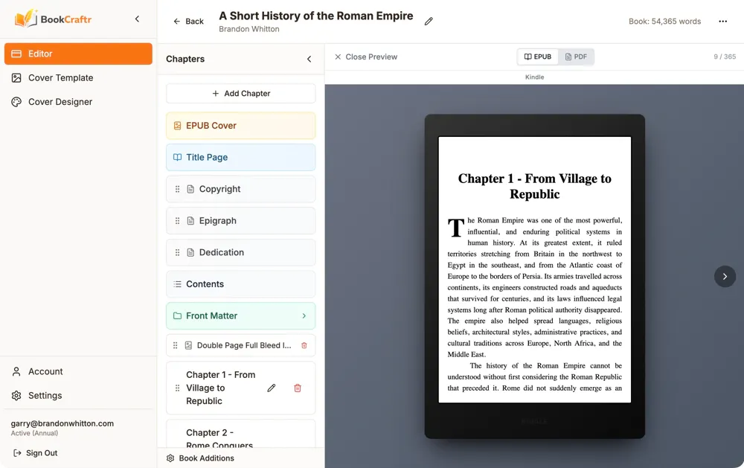Click the BookCraftr logo
The height and width of the screenshot is (468, 744).
pyautogui.click(x=53, y=19)
